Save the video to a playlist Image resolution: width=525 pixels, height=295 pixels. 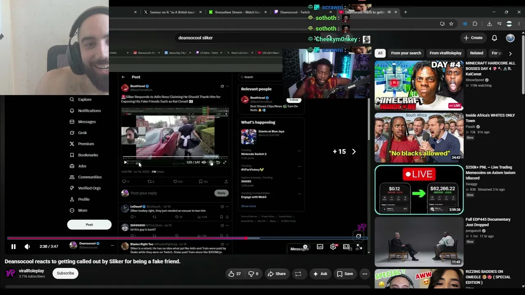coord(345,274)
